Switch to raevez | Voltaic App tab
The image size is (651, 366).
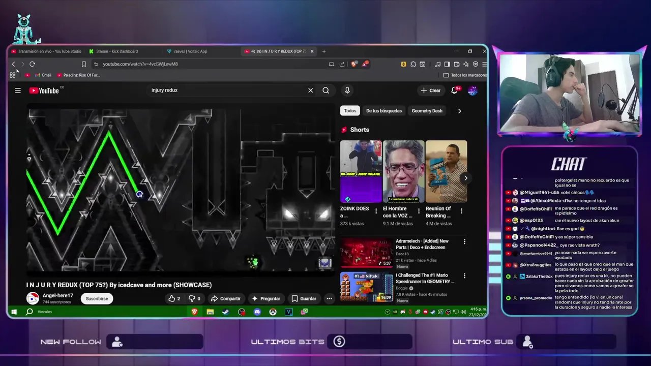pos(187,51)
